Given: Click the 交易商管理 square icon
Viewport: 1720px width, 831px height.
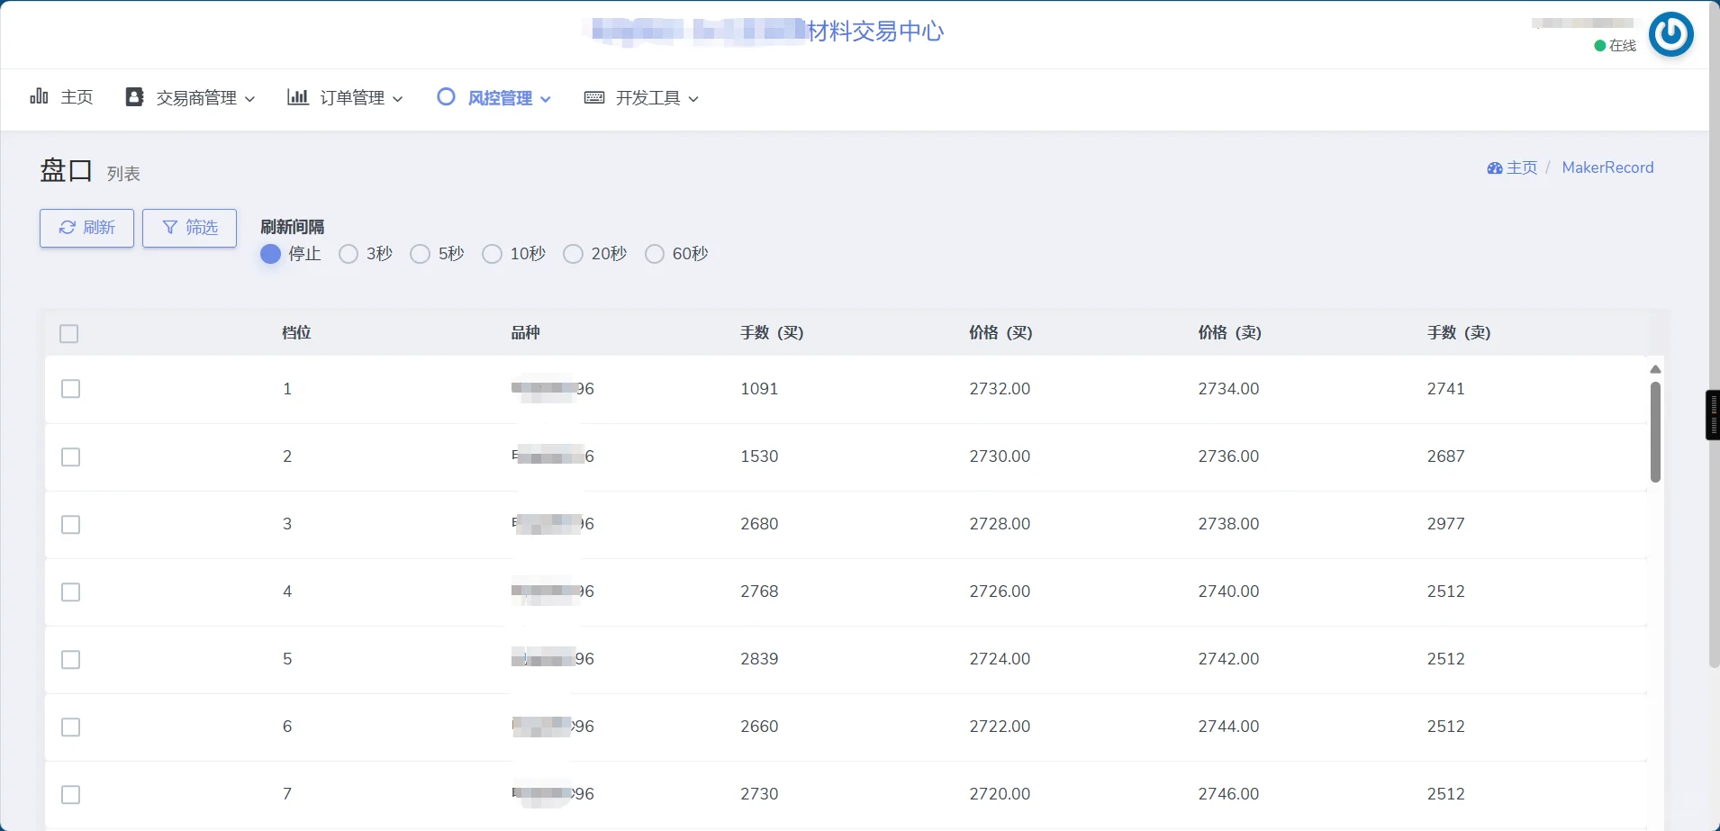Looking at the screenshot, I should point(133,96).
